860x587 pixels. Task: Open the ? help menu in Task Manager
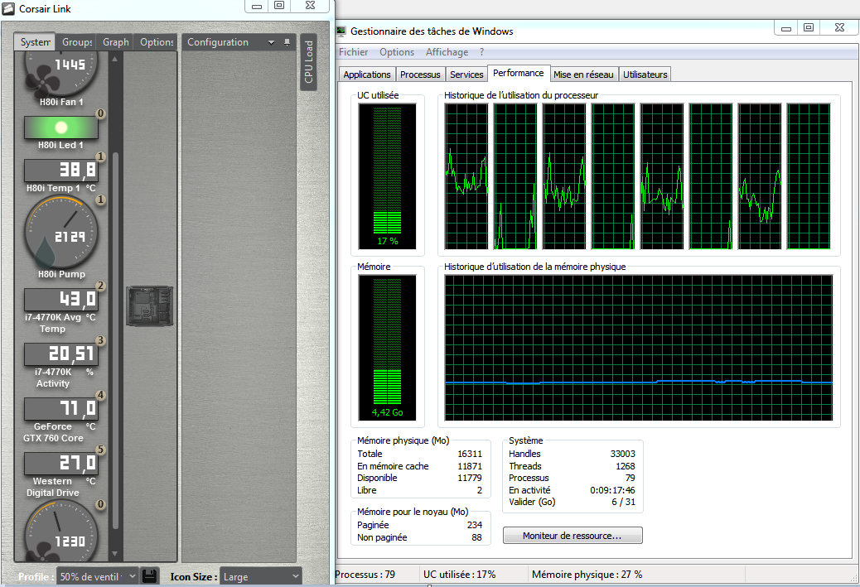coord(481,52)
